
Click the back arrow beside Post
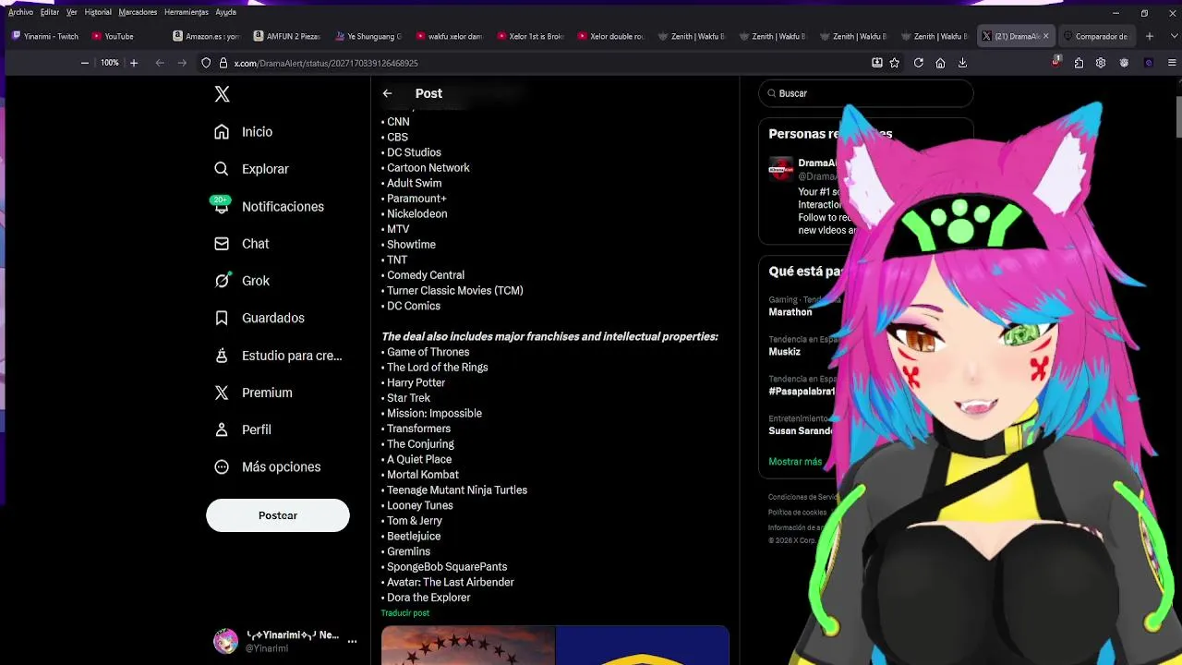click(388, 93)
